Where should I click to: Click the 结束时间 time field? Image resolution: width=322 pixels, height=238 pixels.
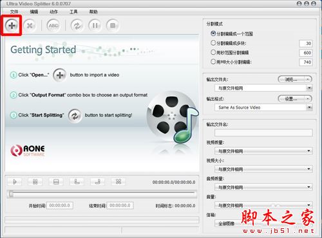pos(120,205)
